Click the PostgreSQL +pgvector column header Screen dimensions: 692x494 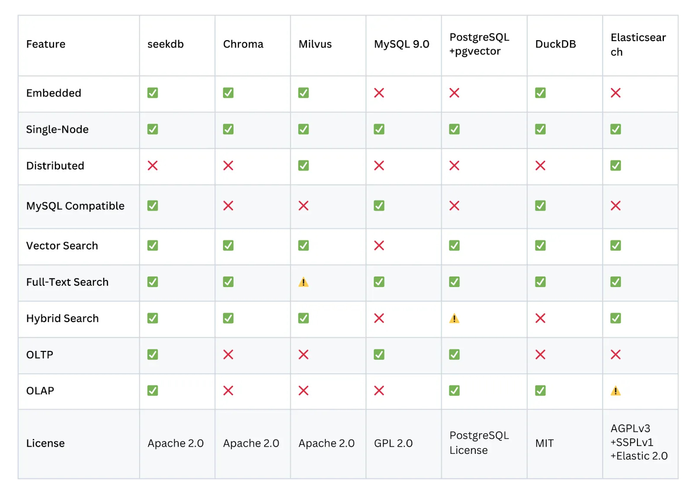click(x=479, y=44)
